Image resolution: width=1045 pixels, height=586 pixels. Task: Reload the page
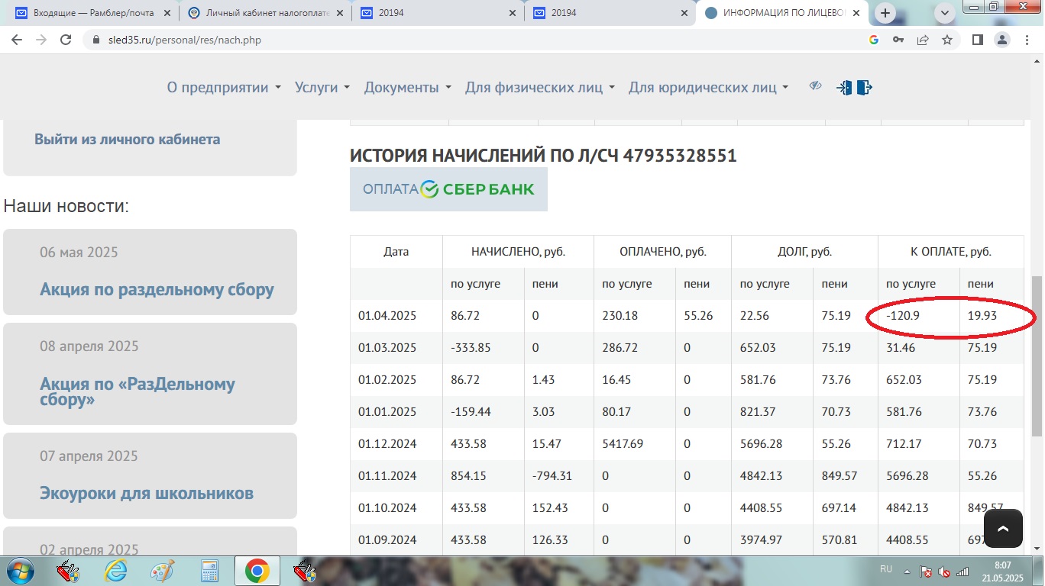point(66,40)
